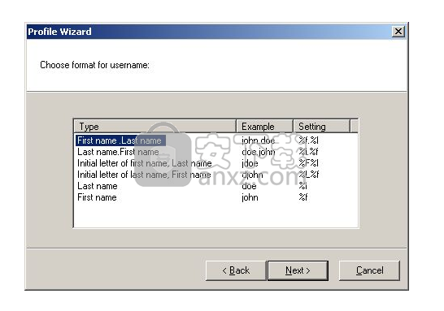
Task: Click the 'john' example cell
Action: pyautogui.click(x=250, y=197)
